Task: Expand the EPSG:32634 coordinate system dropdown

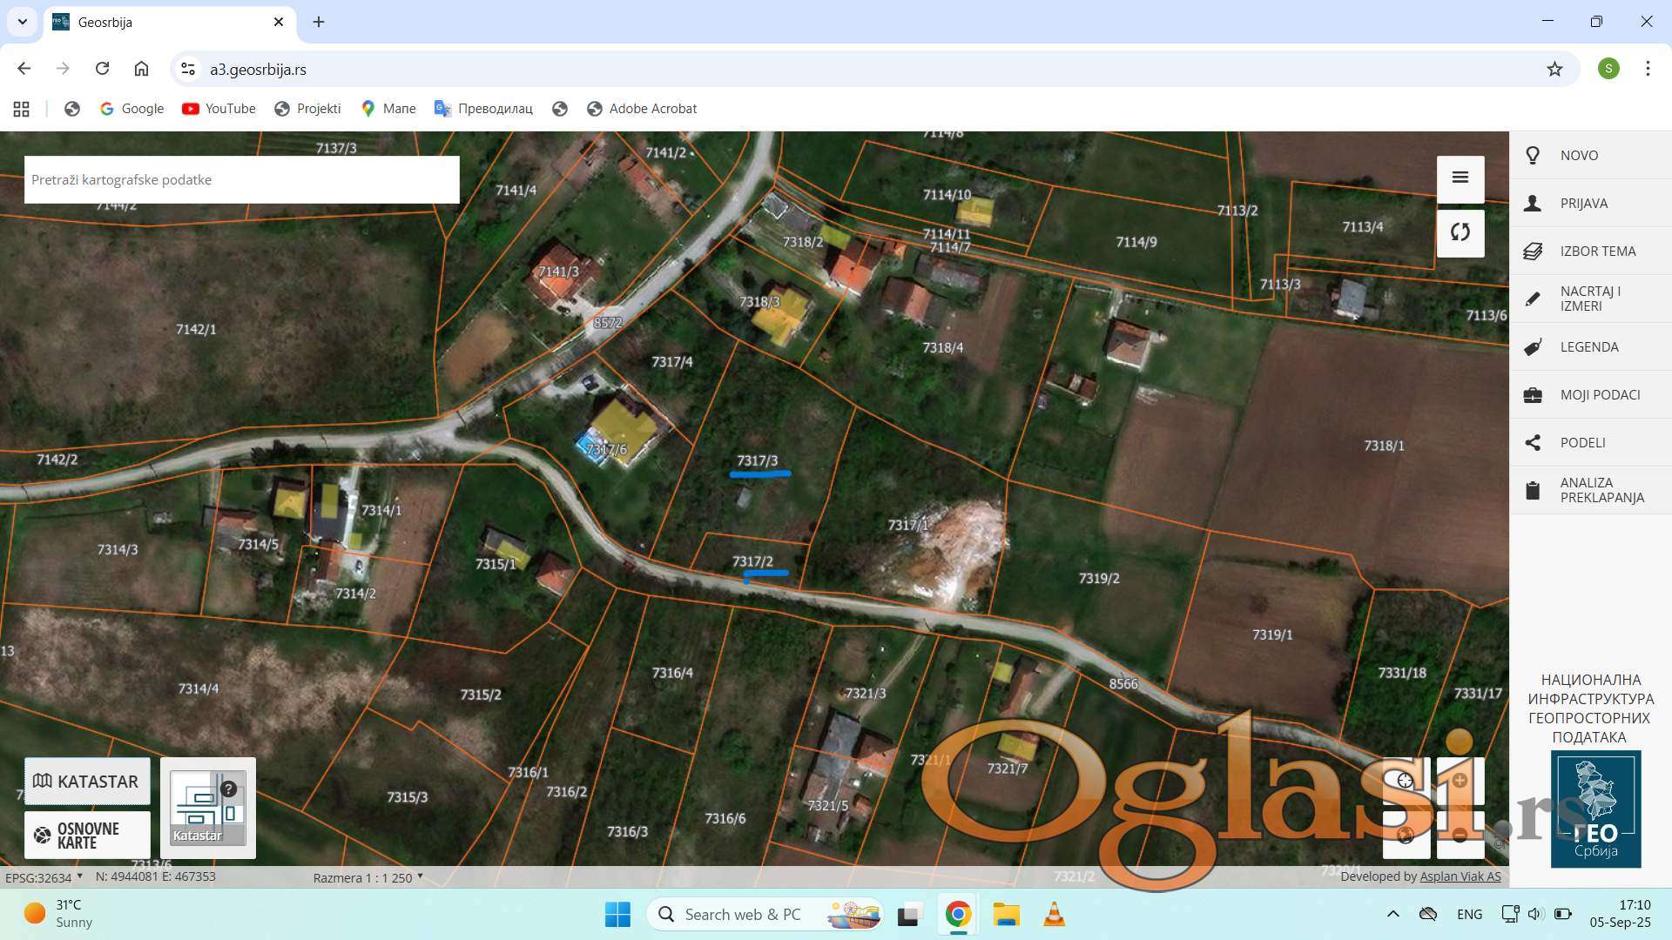Action: pos(44,877)
